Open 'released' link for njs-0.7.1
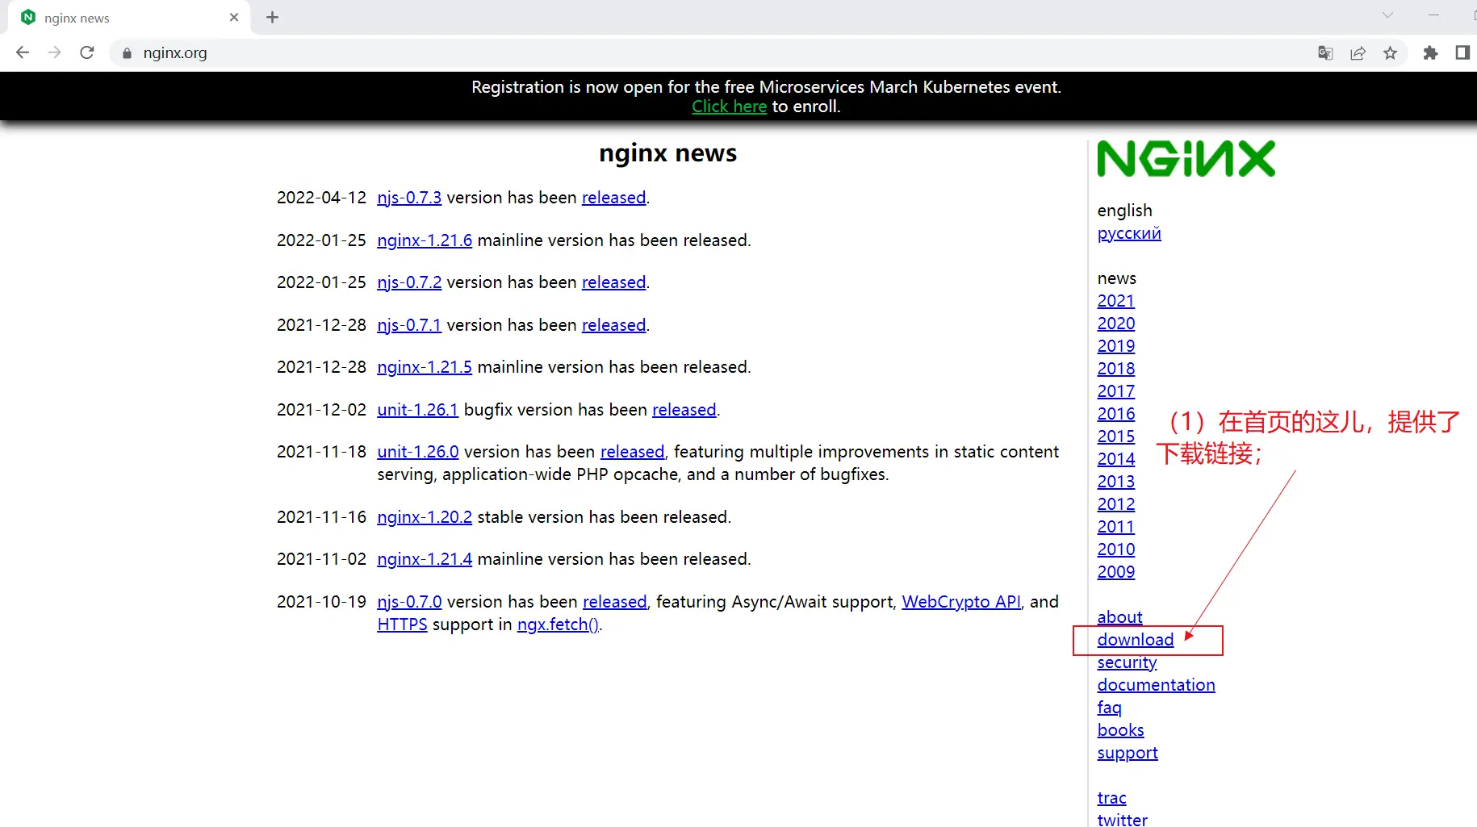Viewport: 1477px width, 827px height. click(613, 325)
